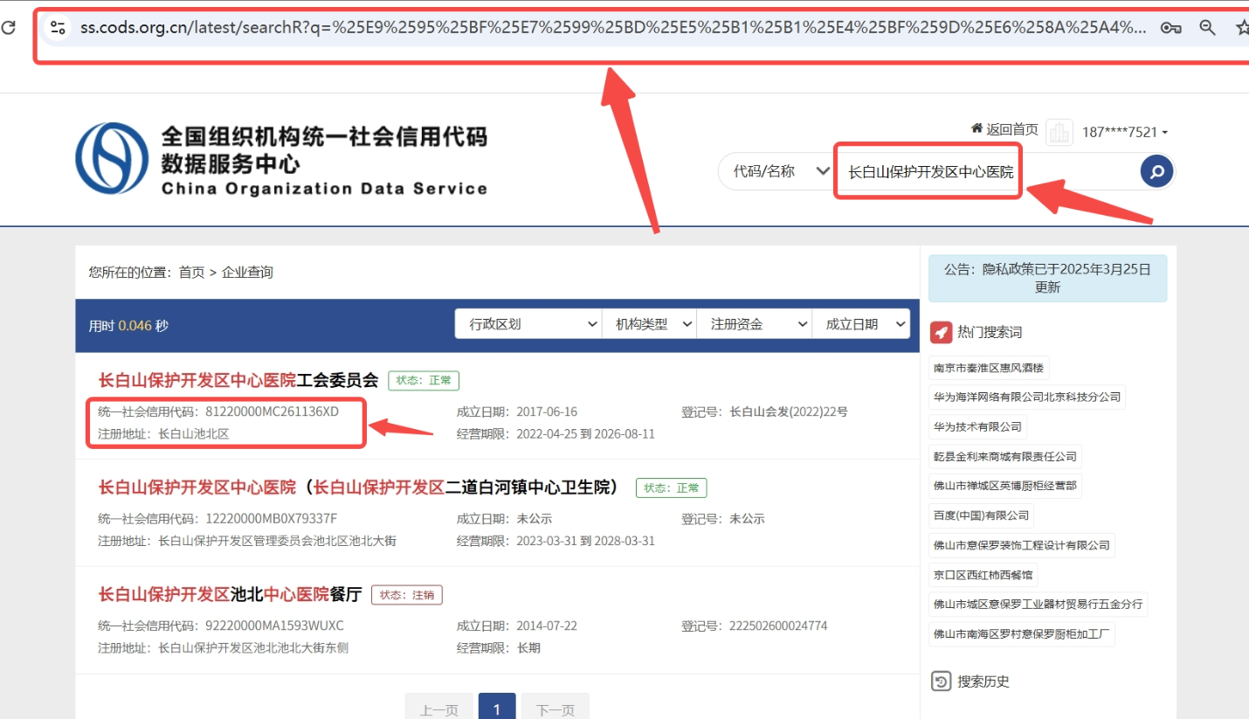Expand the 机构类型 filter dropdown
1249x719 pixels.
[x=649, y=324]
